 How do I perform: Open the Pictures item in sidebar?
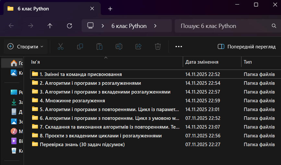[x=17, y=121]
